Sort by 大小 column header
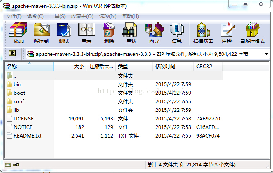 (x=70, y=66)
